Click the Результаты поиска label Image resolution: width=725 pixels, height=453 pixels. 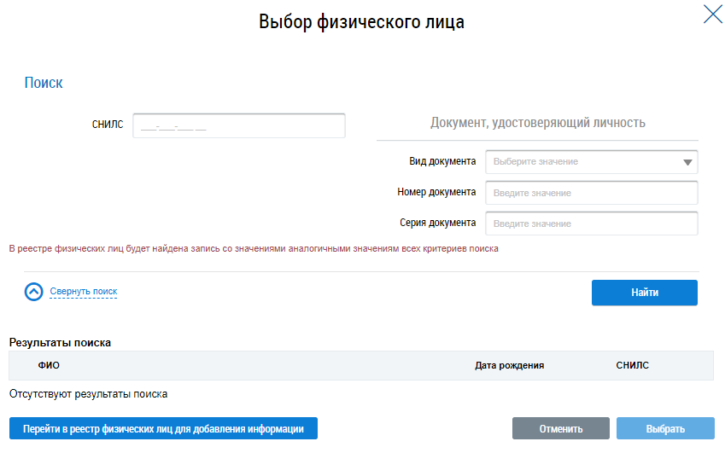60,342
